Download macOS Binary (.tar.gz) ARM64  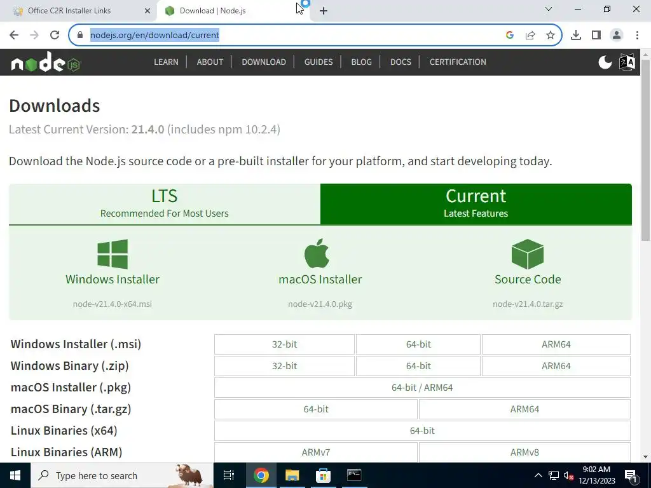pyautogui.click(x=524, y=409)
